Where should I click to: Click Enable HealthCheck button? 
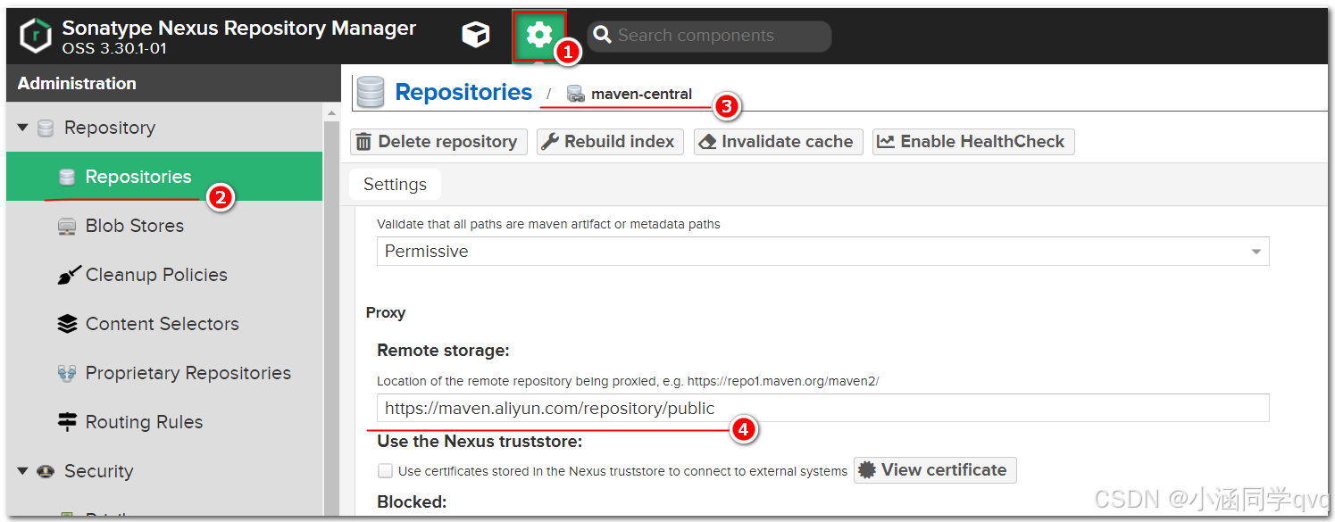973,142
